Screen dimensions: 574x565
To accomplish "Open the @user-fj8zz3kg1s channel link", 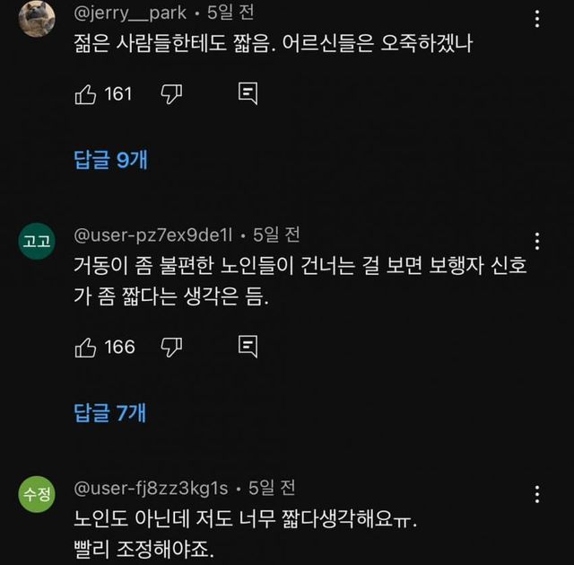I will point(149,489).
